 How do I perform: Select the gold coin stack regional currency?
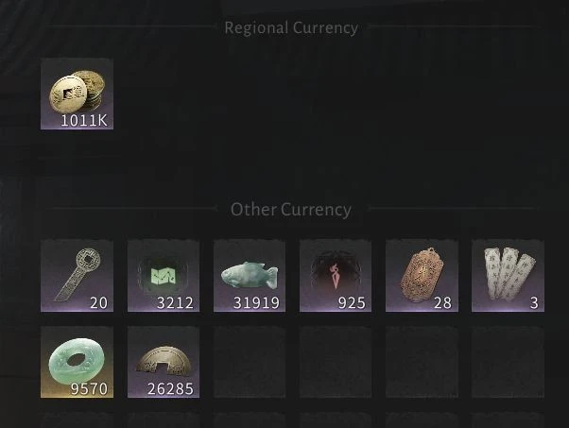click(77, 94)
